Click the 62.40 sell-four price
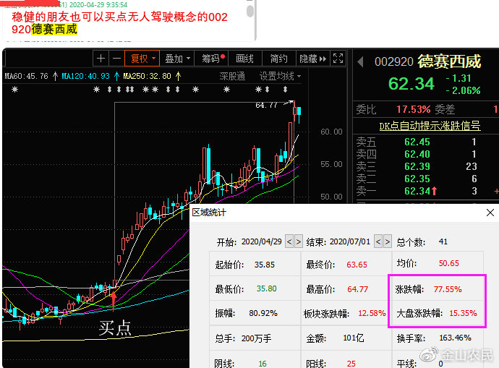The height and width of the screenshot is (368, 499). 417,154
